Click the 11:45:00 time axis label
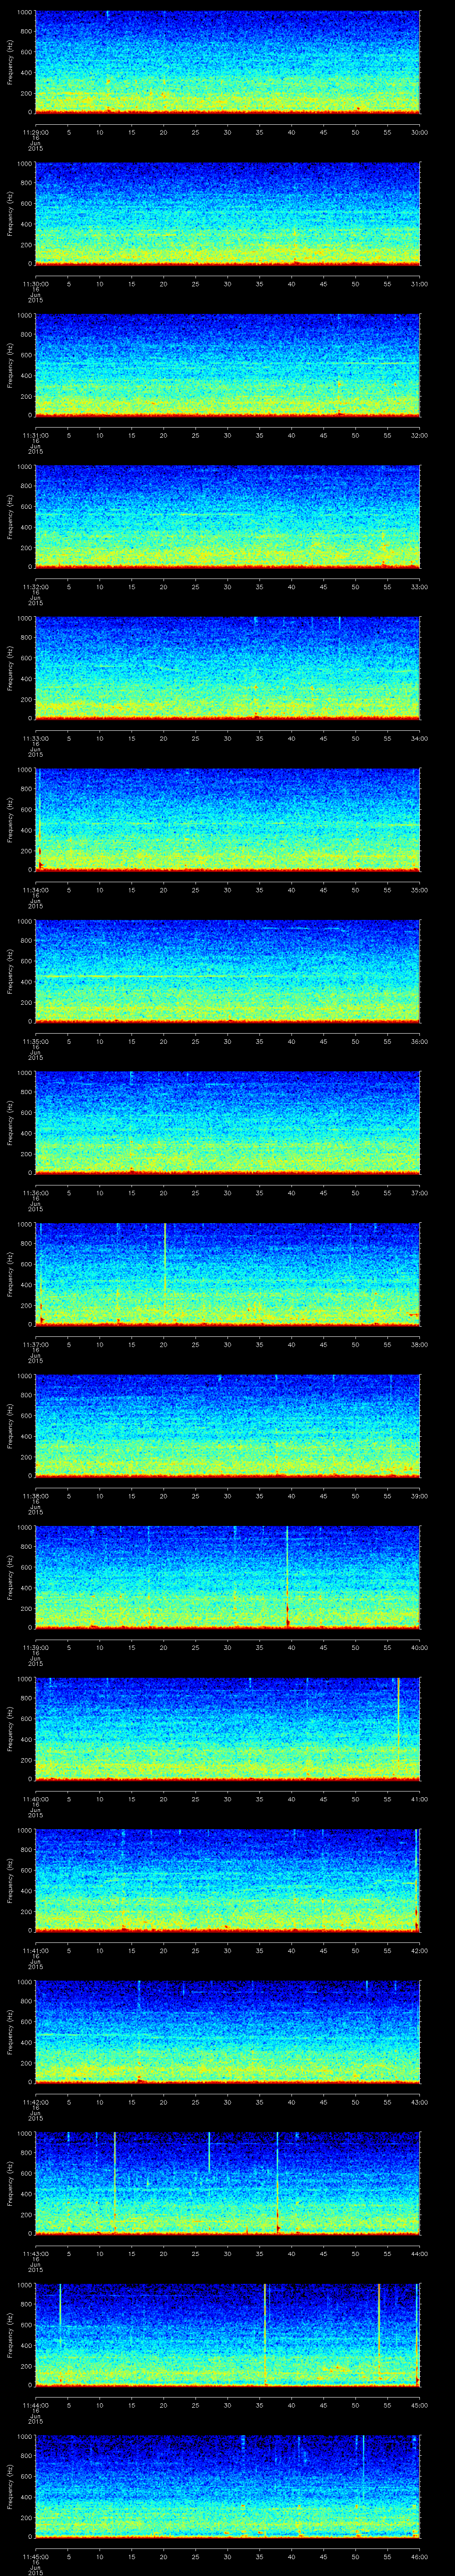This screenshot has width=455, height=2576. click(x=35, y=2556)
